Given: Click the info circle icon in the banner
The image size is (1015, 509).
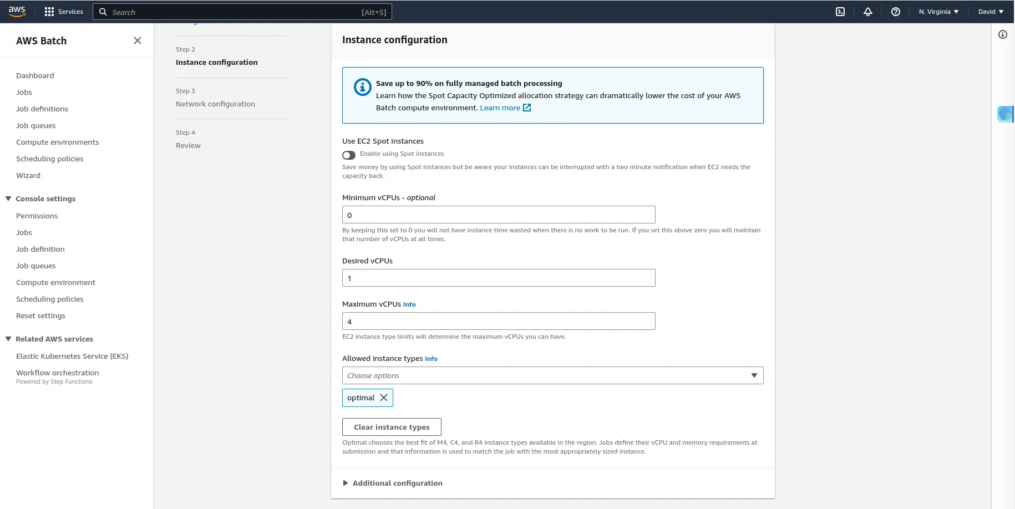Looking at the screenshot, I should pyautogui.click(x=363, y=87).
